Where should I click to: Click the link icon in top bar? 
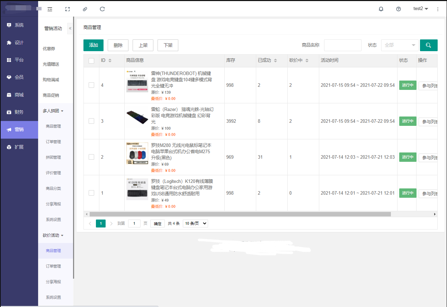pos(85,9)
